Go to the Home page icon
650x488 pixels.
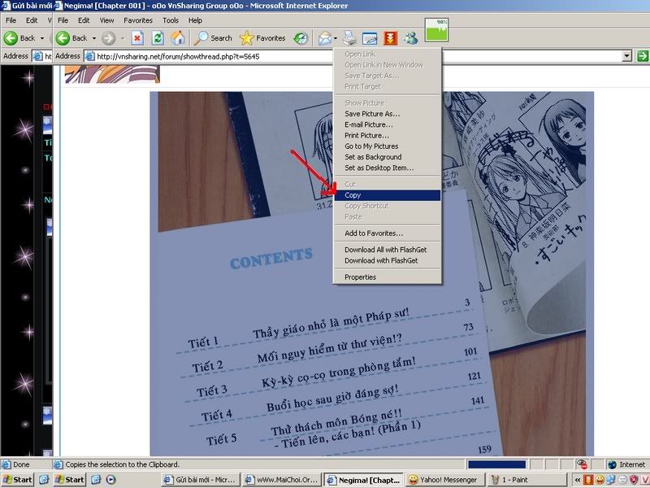coord(178,38)
